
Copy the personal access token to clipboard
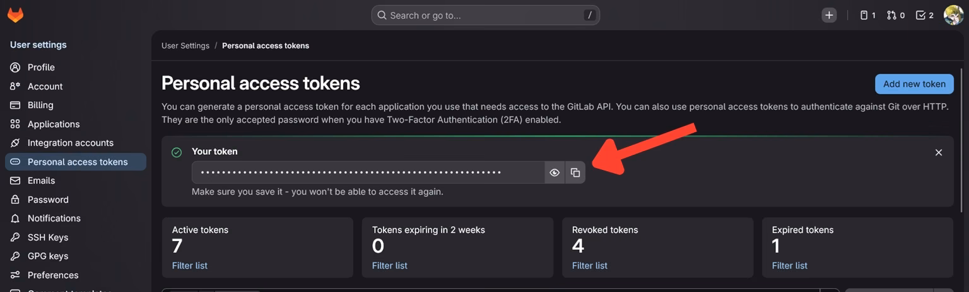click(x=575, y=172)
